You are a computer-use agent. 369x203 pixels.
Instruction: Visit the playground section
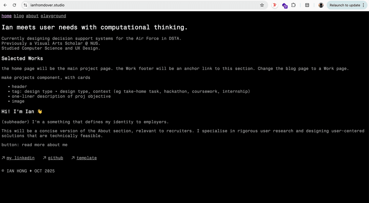(53, 16)
